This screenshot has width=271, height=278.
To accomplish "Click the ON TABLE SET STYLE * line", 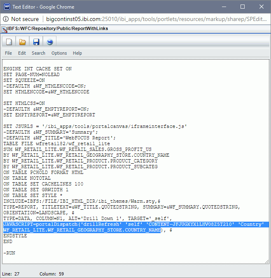I will coord(33,195).
